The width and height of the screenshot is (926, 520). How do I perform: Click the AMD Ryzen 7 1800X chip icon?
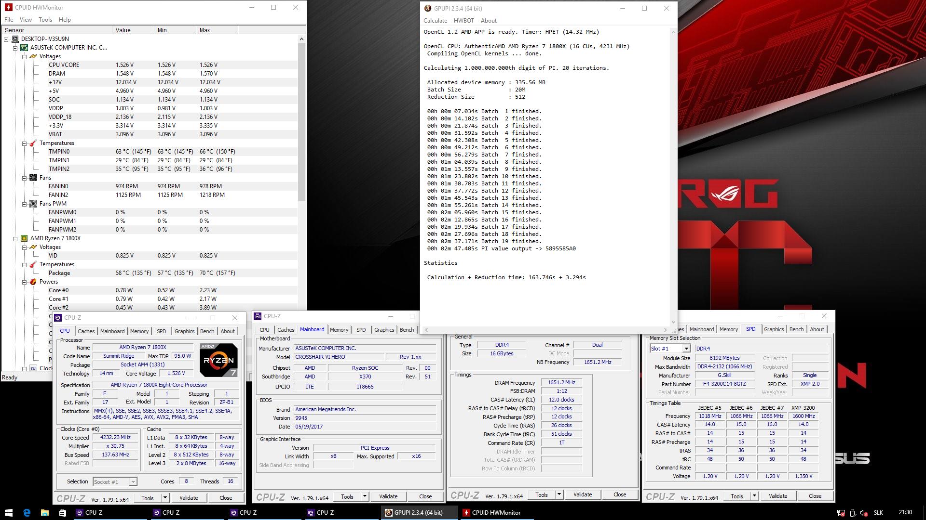pyautogui.click(x=24, y=238)
